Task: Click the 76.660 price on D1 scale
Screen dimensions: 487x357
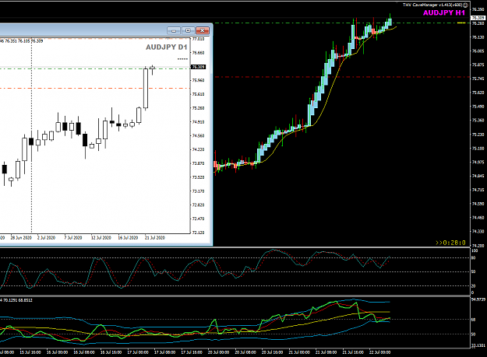Action: tap(198, 53)
